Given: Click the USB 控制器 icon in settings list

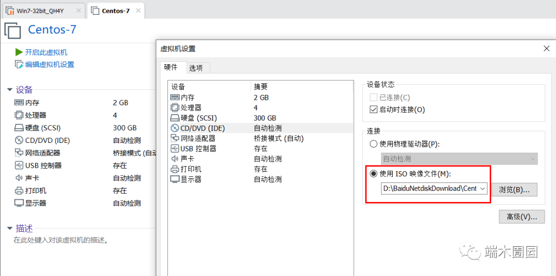Looking at the screenshot, I should 175,149.
